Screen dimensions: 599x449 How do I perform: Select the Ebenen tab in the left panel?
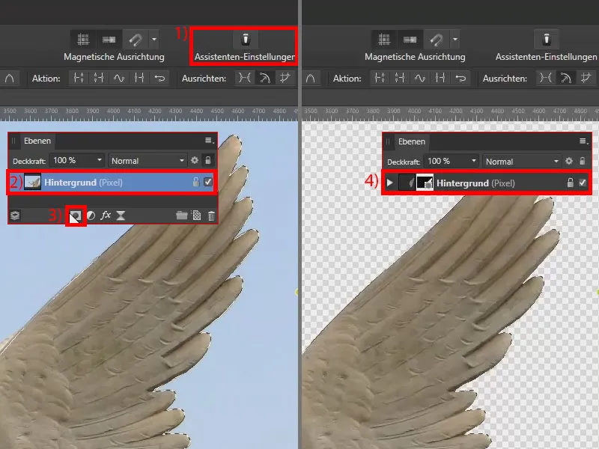(x=37, y=141)
